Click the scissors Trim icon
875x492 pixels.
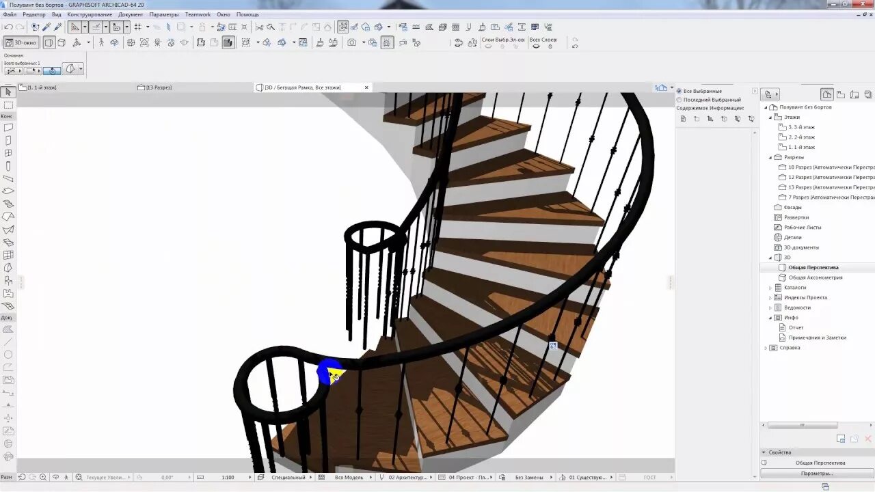click(x=259, y=27)
